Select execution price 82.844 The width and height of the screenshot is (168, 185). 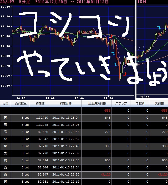coord(43,167)
